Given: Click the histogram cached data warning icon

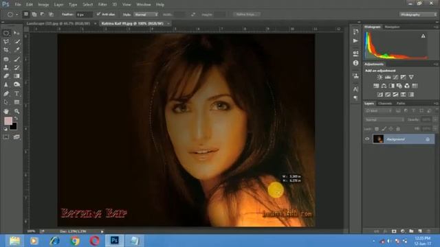Looking at the screenshot, I should coord(423,36).
